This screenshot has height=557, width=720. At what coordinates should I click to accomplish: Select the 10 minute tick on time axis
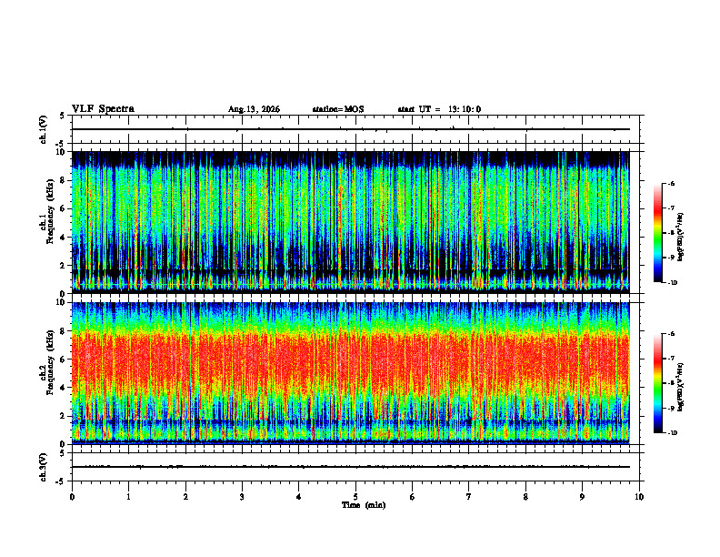click(x=639, y=497)
